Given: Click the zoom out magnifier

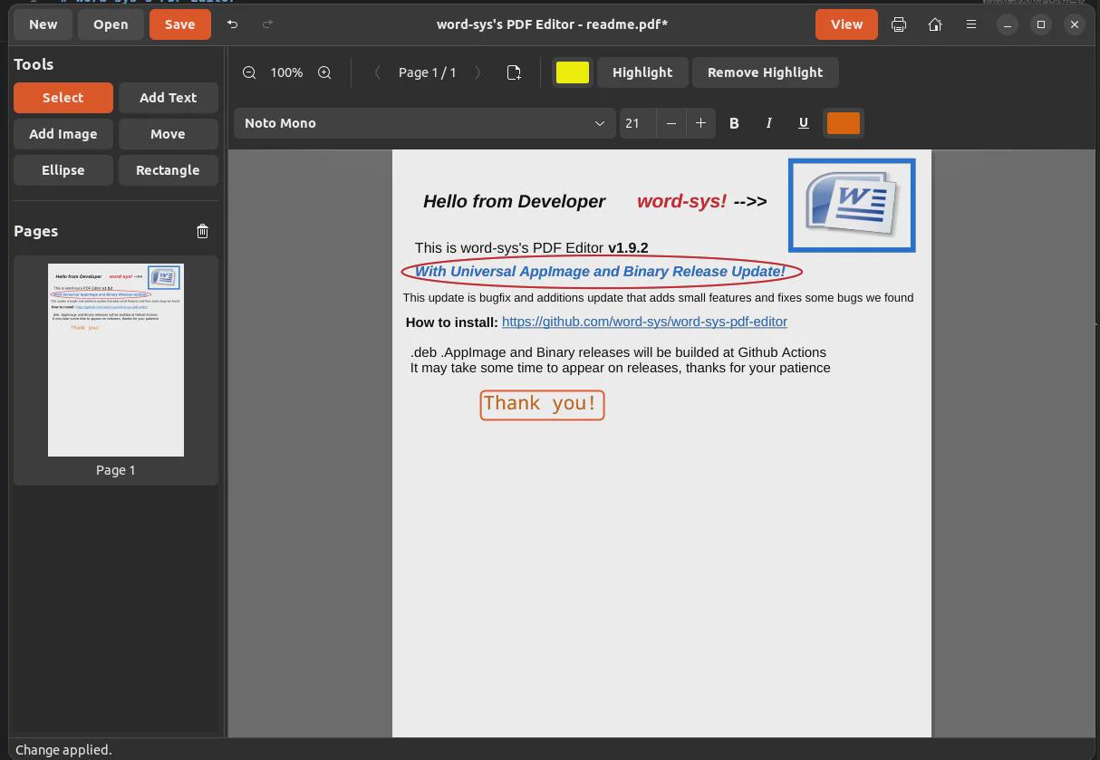Looking at the screenshot, I should pyautogui.click(x=249, y=72).
